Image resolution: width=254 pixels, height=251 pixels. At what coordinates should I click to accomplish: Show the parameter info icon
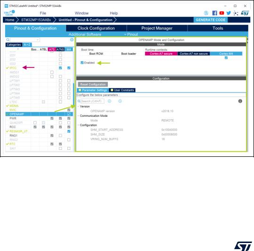point(240,101)
